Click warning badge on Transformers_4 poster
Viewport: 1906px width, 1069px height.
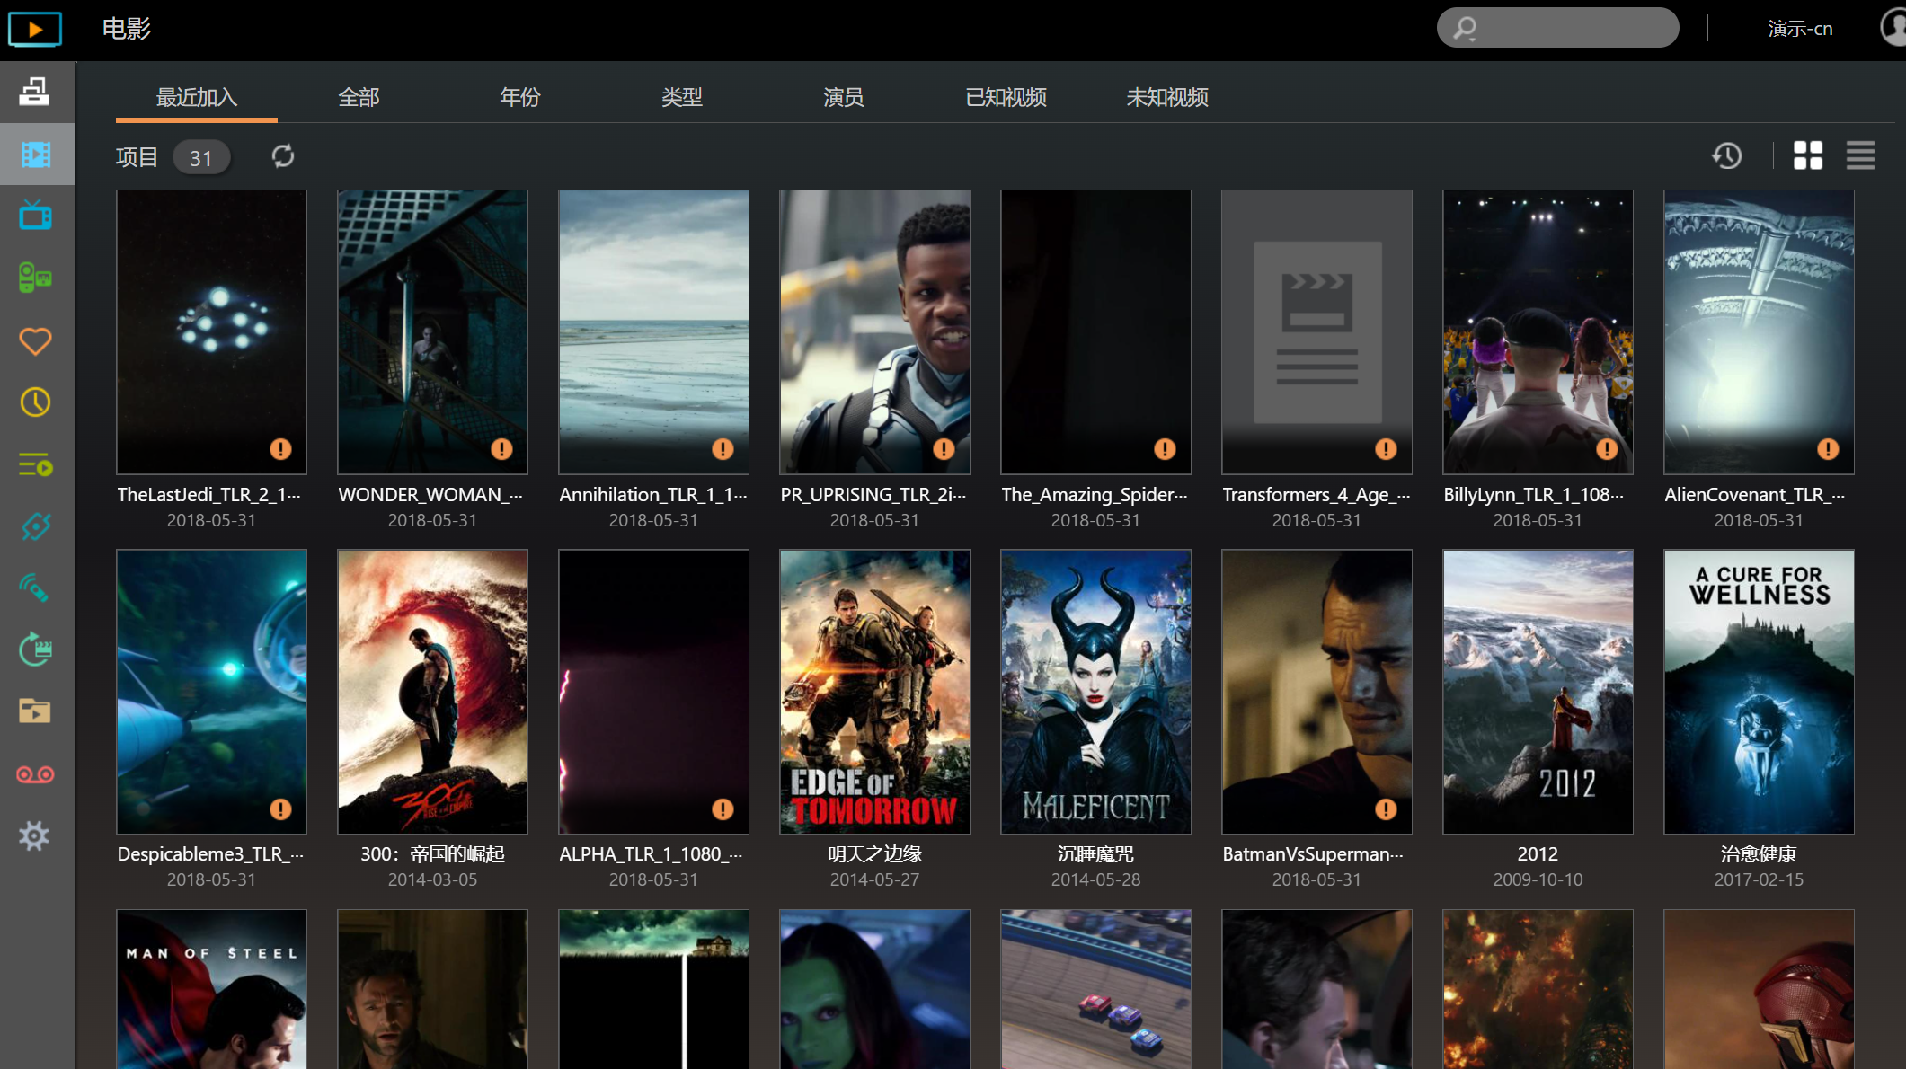pyautogui.click(x=1386, y=449)
